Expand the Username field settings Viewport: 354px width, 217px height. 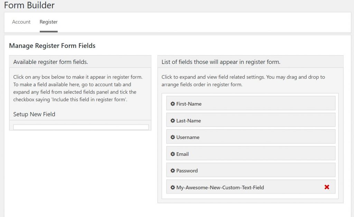click(x=251, y=136)
